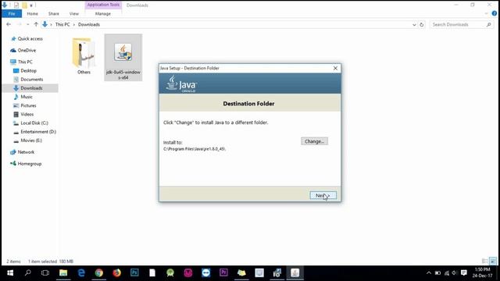The width and height of the screenshot is (500, 281).
Task: Open Pictures in navigation pane
Action: (x=28, y=105)
